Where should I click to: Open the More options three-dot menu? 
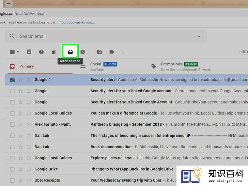pos(123,52)
